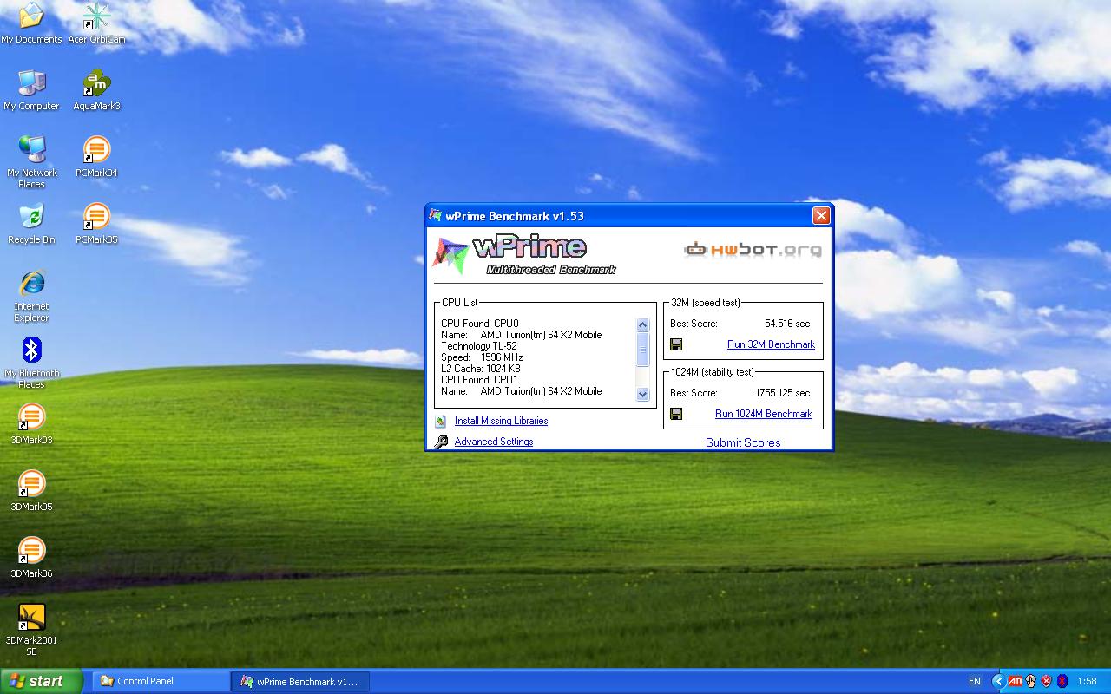The image size is (1111, 694).
Task: Open the Start menu
Action: (41, 681)
